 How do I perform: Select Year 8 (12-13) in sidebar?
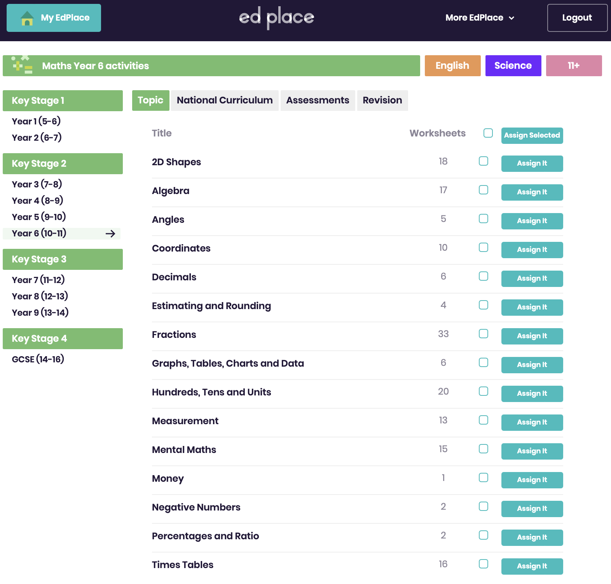pos(40,296)
